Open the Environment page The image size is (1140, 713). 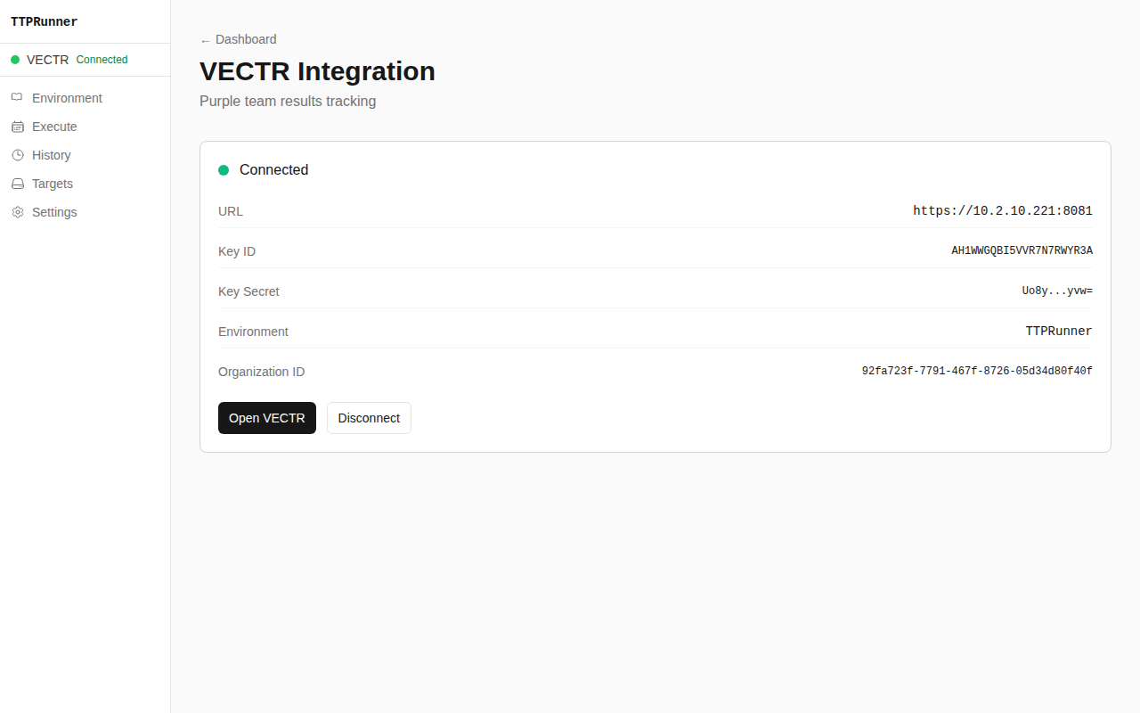point(85,98)
